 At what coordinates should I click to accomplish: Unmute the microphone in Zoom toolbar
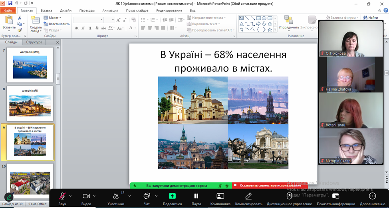pyautogui.click(x=62, y=196)
